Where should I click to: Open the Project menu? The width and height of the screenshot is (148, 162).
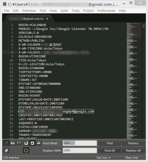click(x=88, y=10)
